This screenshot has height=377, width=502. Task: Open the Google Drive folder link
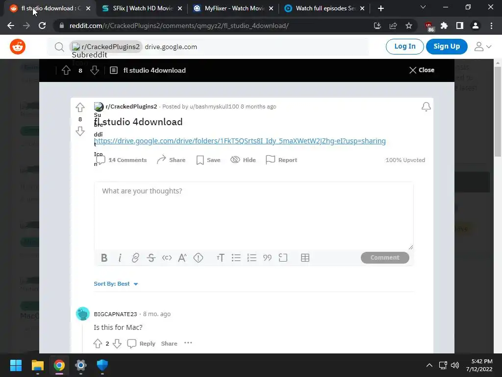pos(240,141)
